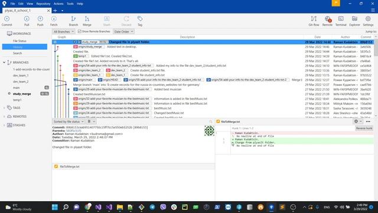The width and height of the screenshot is (378, 213).
Task: Open the hamburger menu at top right
Action: (373, 10)
